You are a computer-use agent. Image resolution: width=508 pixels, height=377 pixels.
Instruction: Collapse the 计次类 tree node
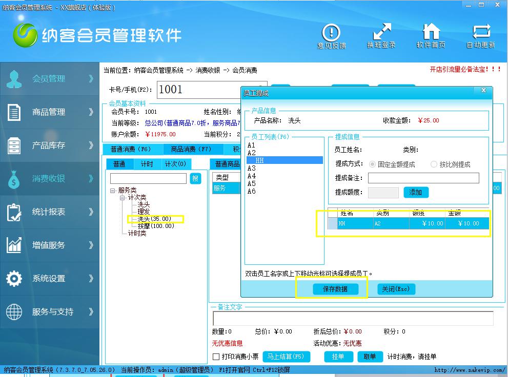[123, 198]
